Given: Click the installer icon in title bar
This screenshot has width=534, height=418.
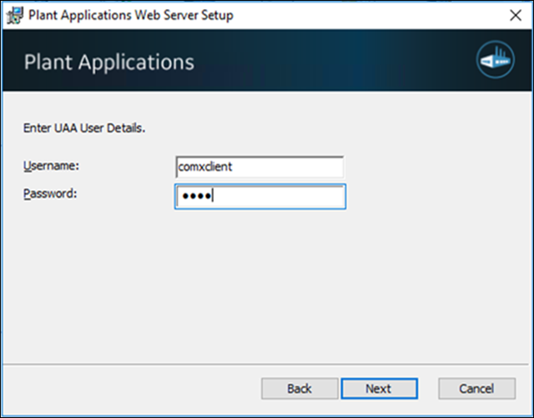Looking at the screenshot, I should point(15,15).
